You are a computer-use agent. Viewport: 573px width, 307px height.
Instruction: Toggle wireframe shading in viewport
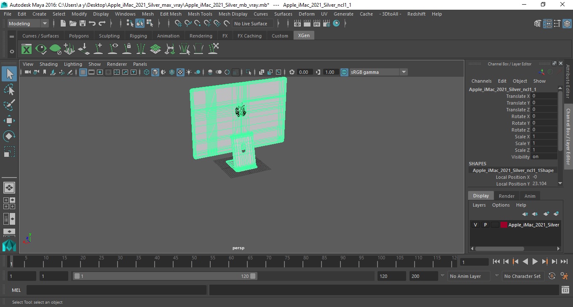point(147,72)
